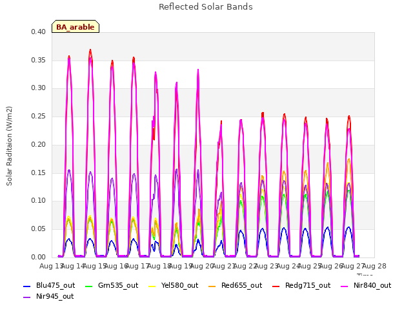Click the Nir840_out magenta legend swatch
This screenshot has height=309, width=413.
click(344, 286)
